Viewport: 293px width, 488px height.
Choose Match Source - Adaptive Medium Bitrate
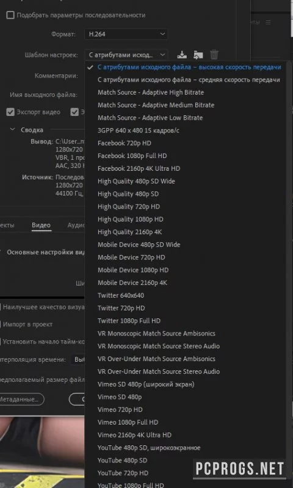pos(156,105)
